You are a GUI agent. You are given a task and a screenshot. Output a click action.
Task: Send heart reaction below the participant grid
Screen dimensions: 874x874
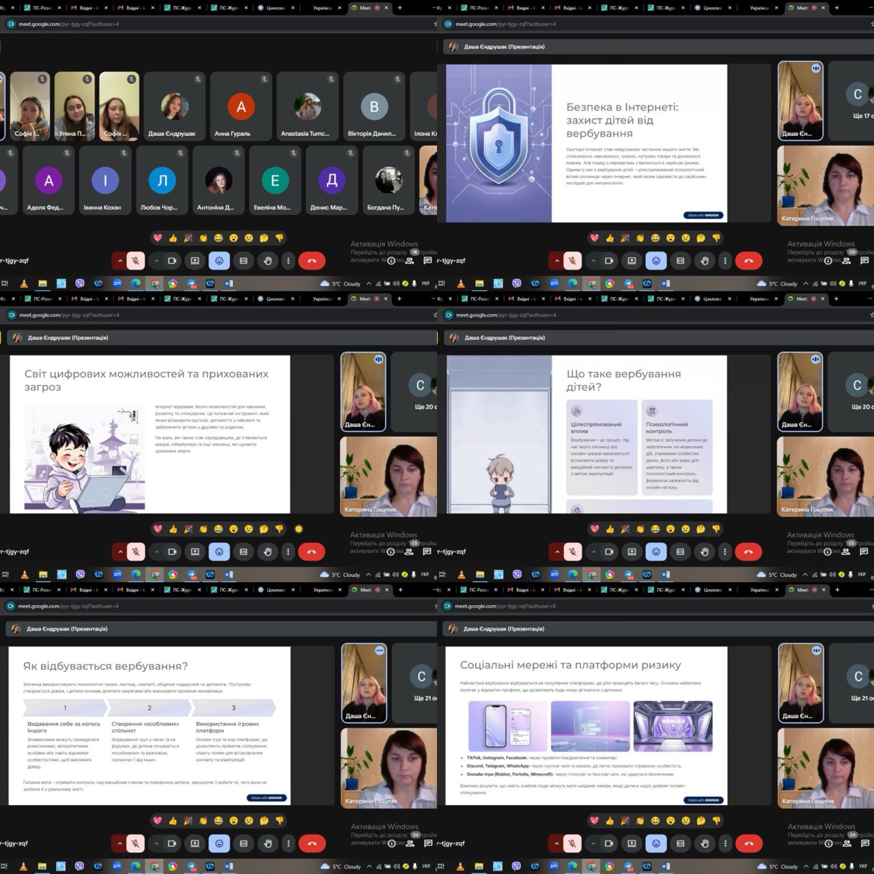tap(158, 238)
